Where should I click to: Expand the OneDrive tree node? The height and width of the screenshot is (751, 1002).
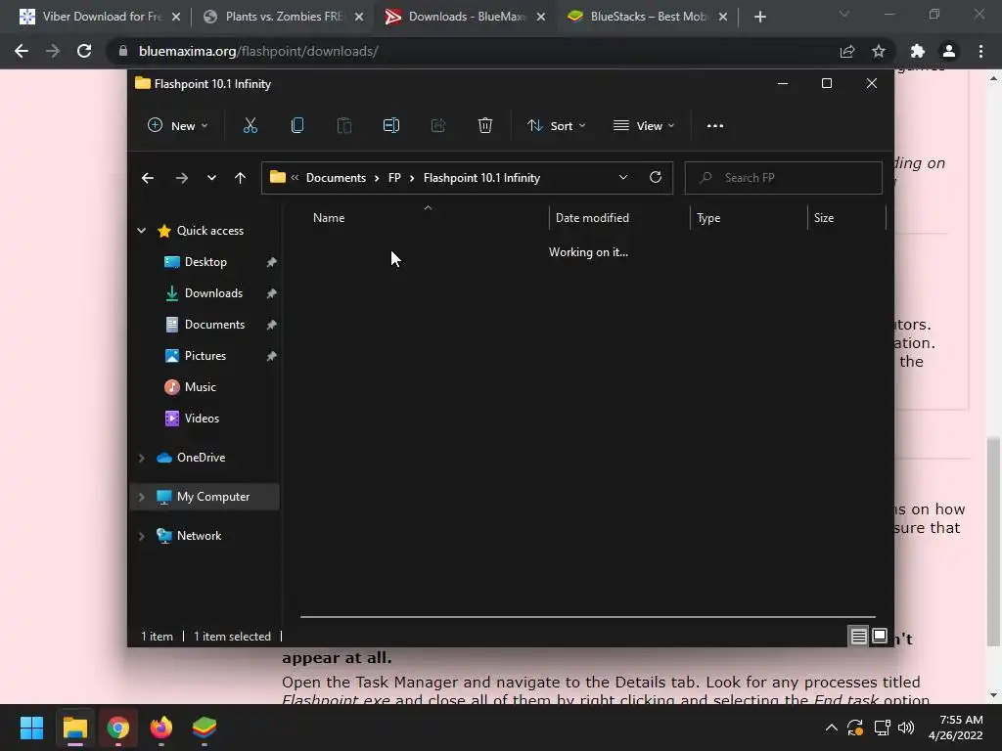point(141,458)
